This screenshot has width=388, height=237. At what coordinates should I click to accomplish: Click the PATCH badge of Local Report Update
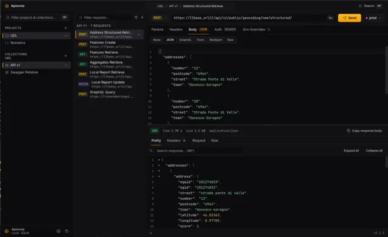84,84
